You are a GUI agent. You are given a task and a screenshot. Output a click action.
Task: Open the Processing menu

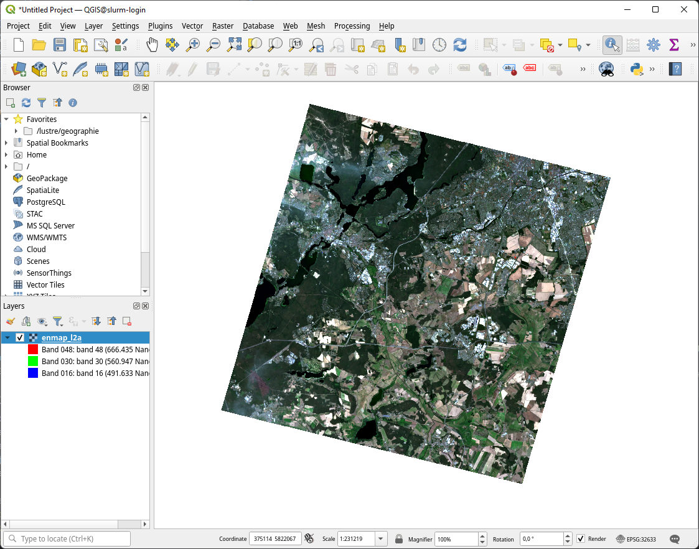[352, 26]
